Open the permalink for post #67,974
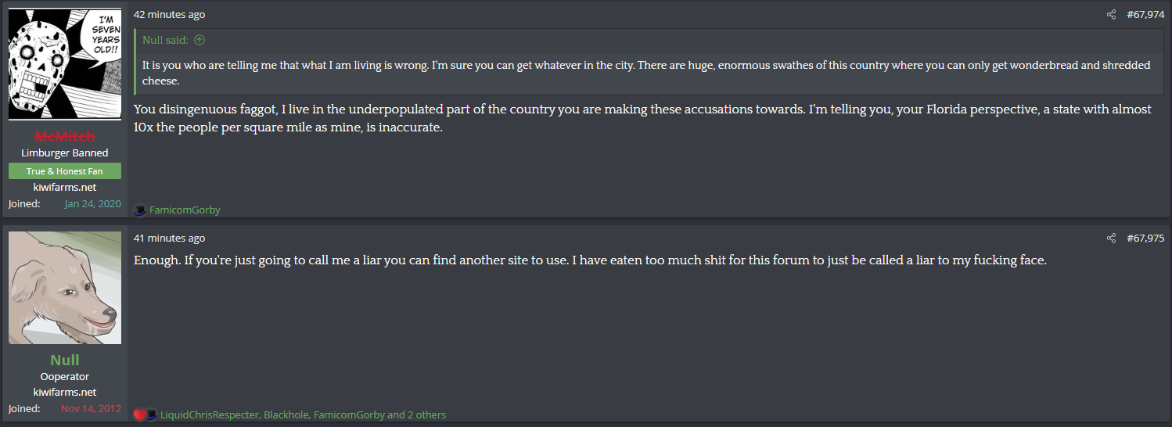 (1145, 15)
